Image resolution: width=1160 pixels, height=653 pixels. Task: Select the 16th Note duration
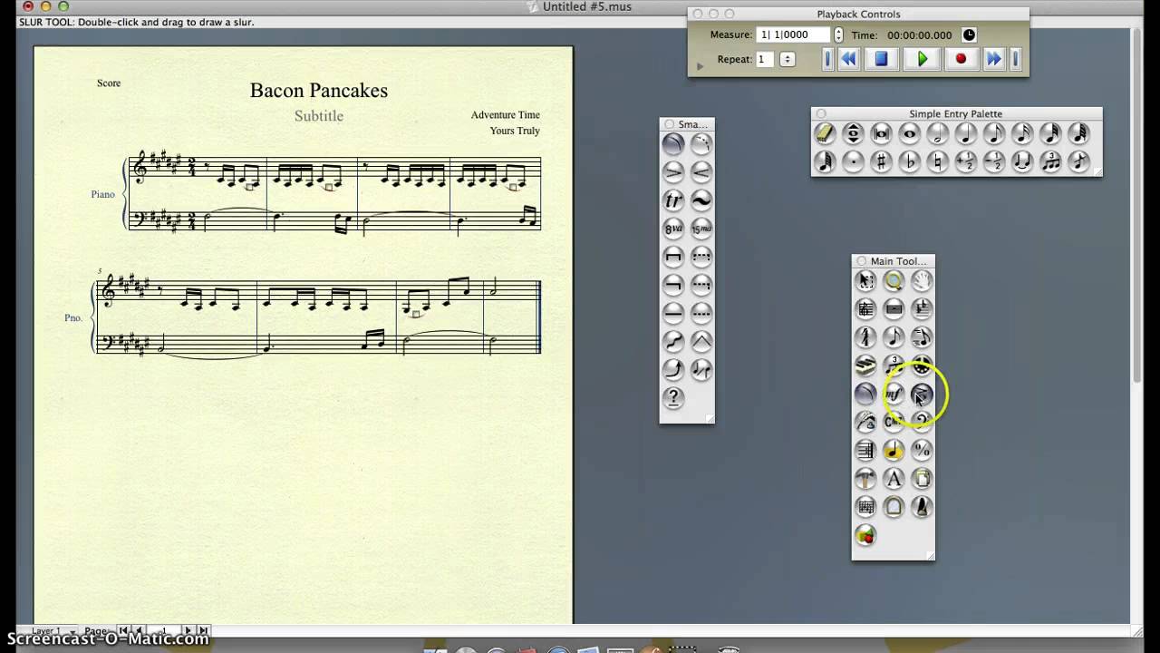pyautogui.click(x=1022, y=133)
